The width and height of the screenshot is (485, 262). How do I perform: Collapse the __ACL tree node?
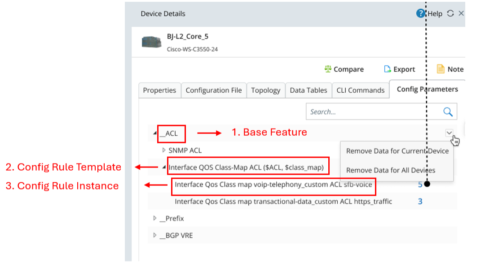[x=155, y=133]
